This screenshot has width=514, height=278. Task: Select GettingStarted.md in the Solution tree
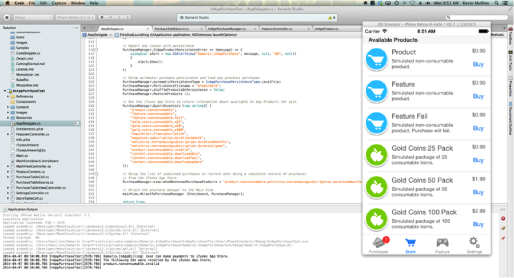pyautogui.click(x=30, y=64)
